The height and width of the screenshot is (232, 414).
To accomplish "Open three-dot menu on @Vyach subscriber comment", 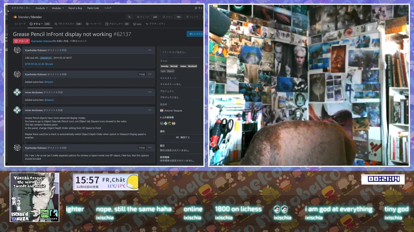I will coord(150,74).
